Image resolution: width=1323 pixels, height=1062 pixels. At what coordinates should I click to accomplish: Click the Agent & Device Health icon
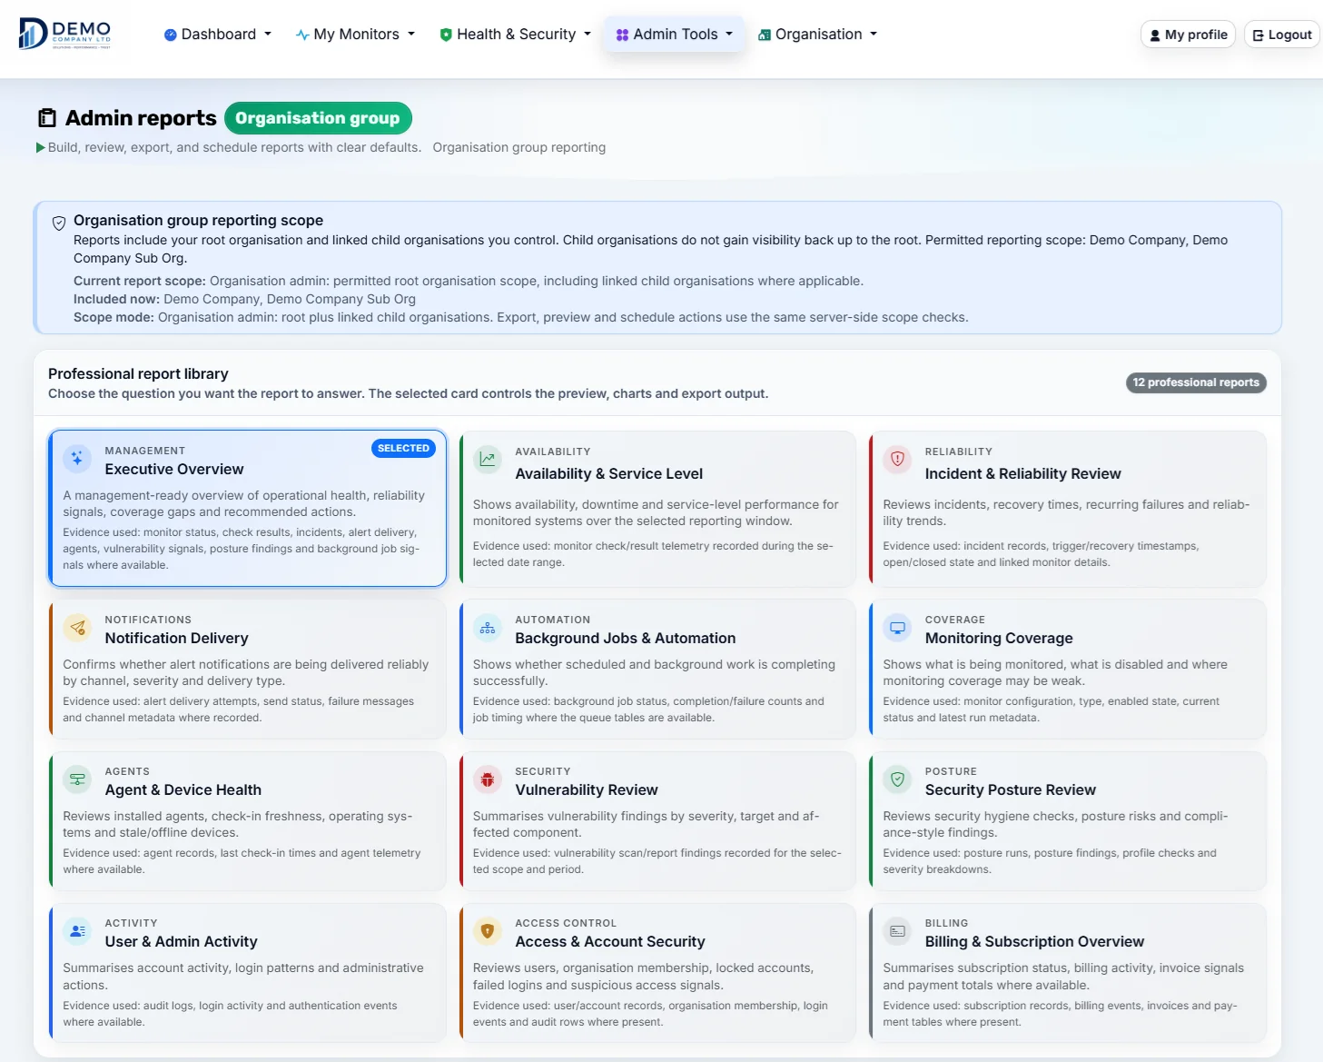point(77,779)
